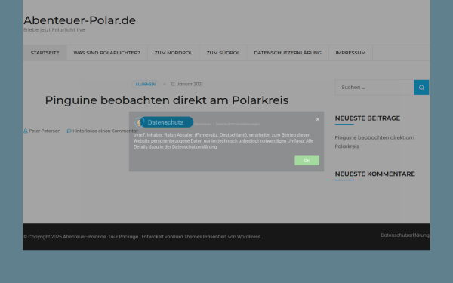
Task: Confirm the privacy notice with OK
Action: (307, 161)
